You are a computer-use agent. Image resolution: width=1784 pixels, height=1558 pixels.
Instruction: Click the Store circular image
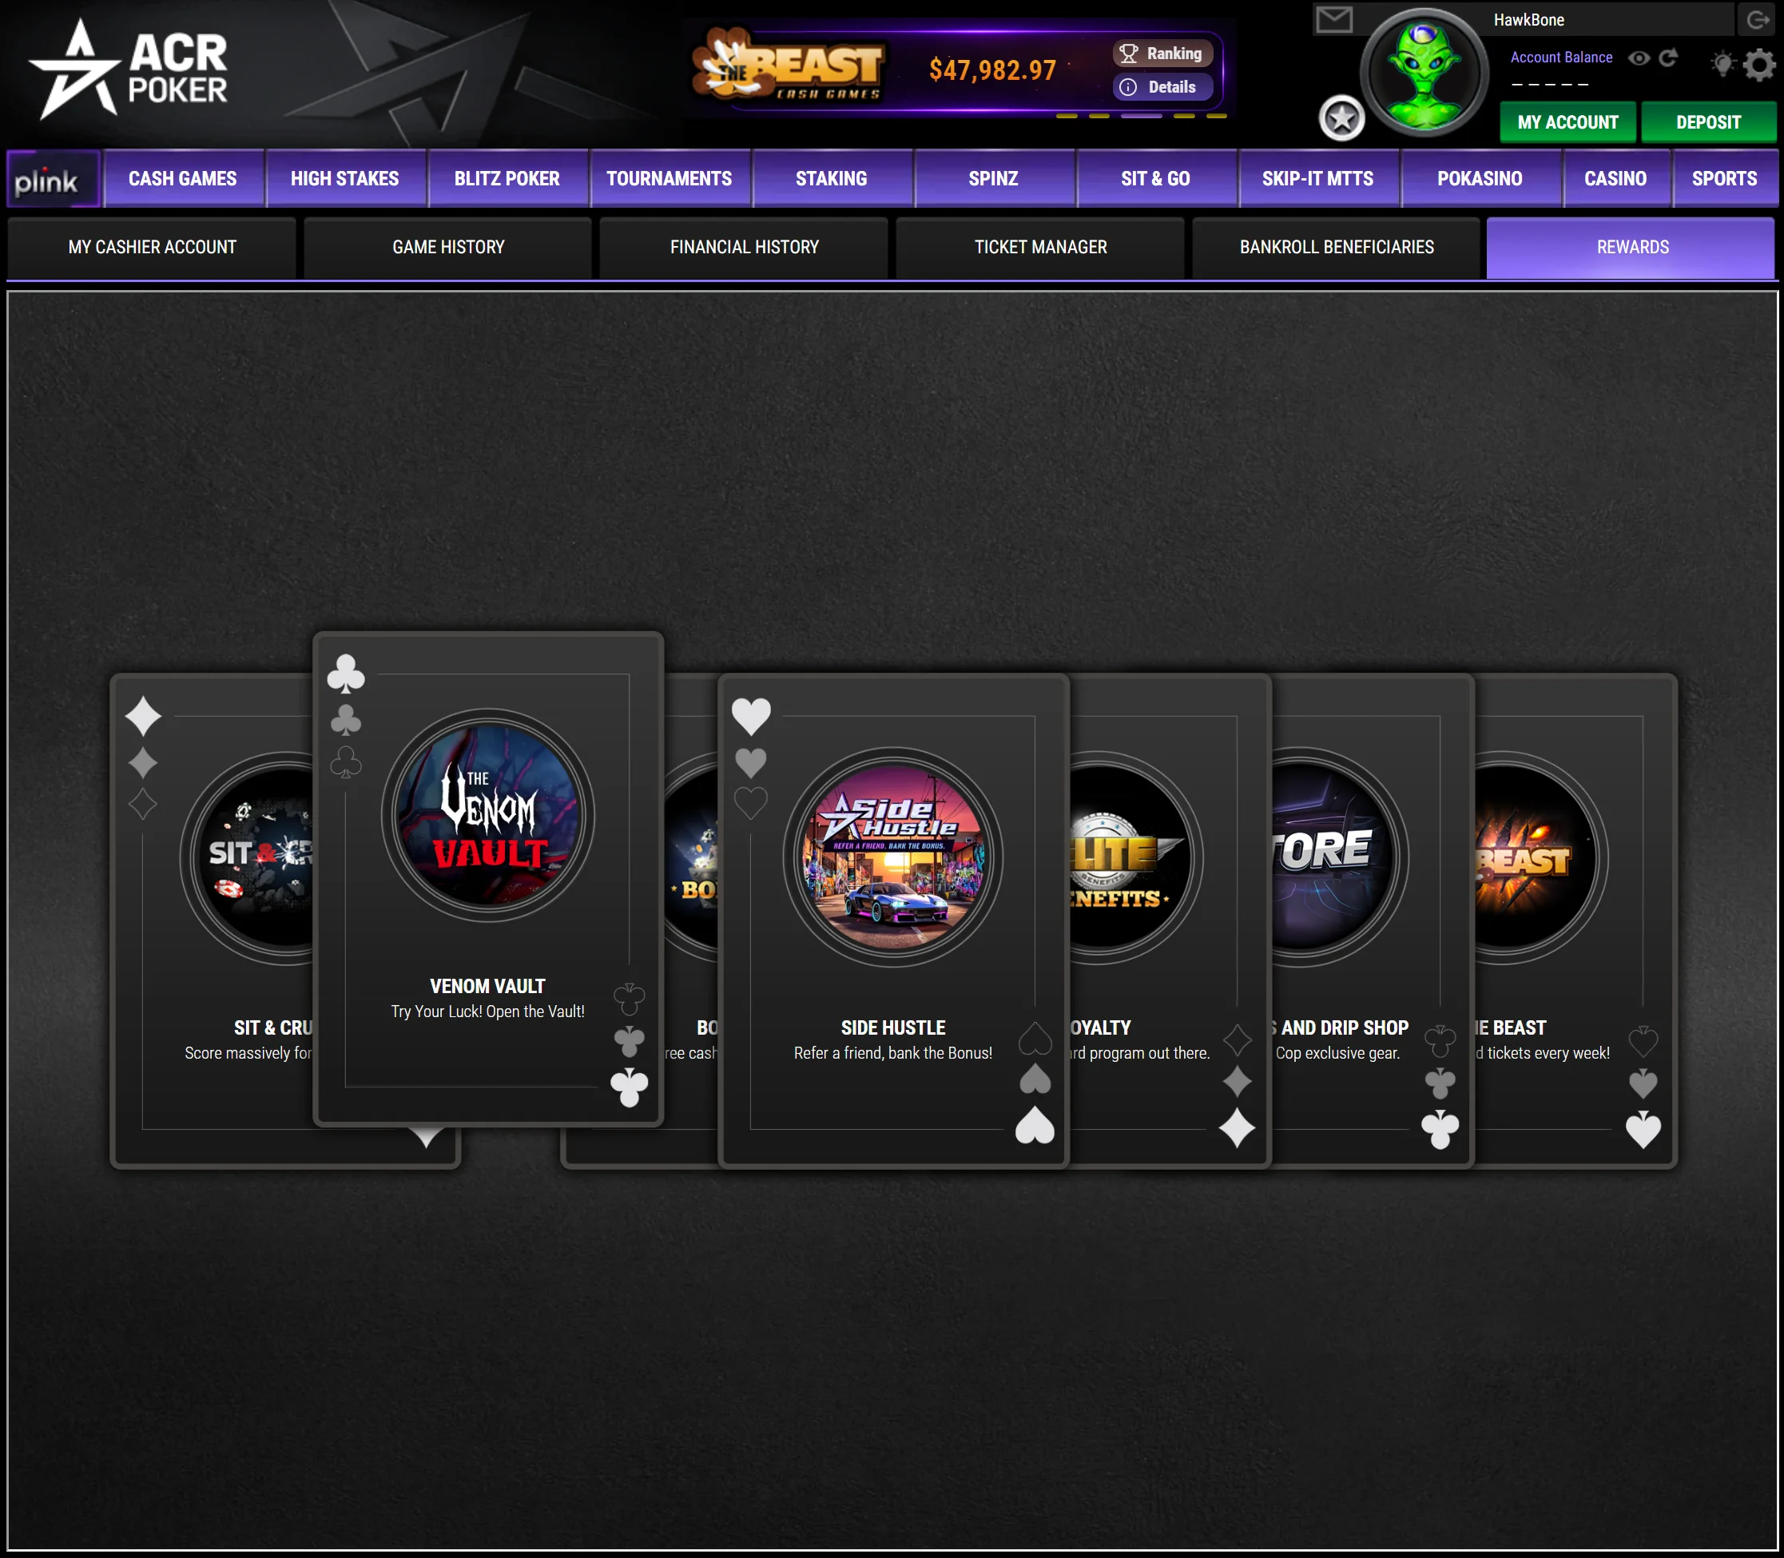click(x=1339, y=858)
